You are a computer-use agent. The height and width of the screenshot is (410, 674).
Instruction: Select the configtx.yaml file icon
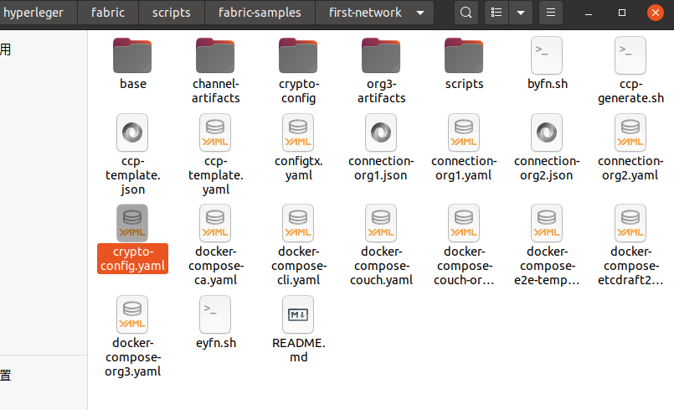click(x=298, y=132)
